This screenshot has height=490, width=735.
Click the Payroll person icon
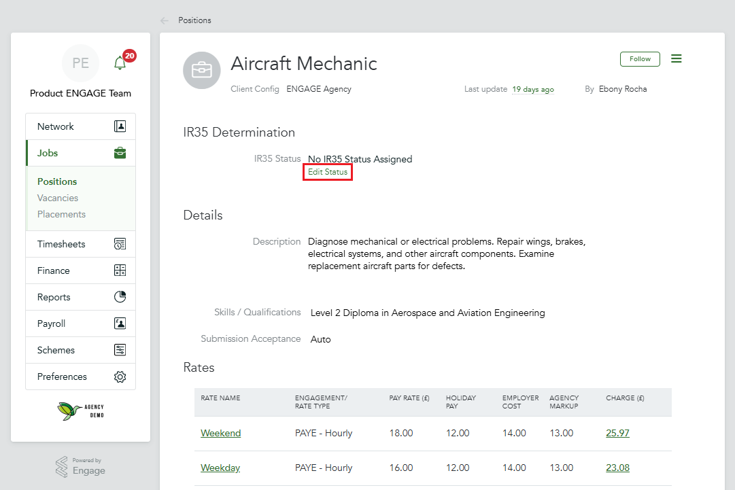click(120, 323)
